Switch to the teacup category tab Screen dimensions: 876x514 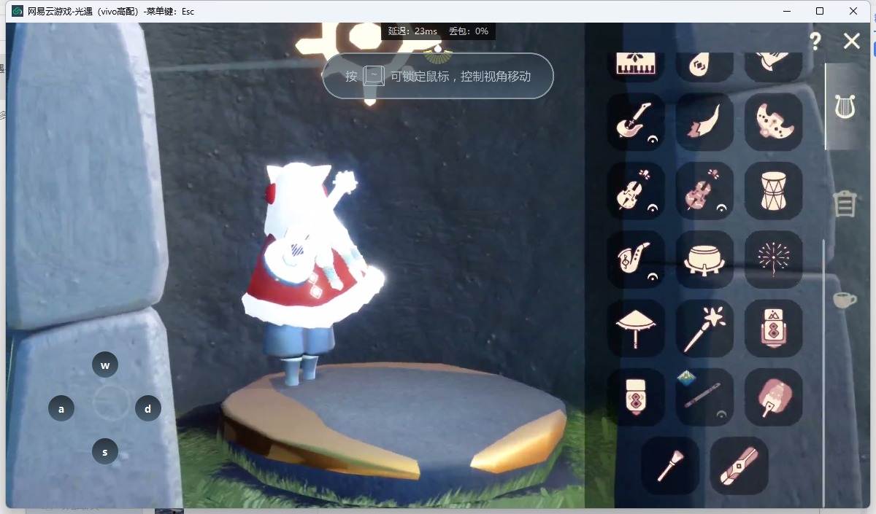pyautogui.click(x=844, y=300)
